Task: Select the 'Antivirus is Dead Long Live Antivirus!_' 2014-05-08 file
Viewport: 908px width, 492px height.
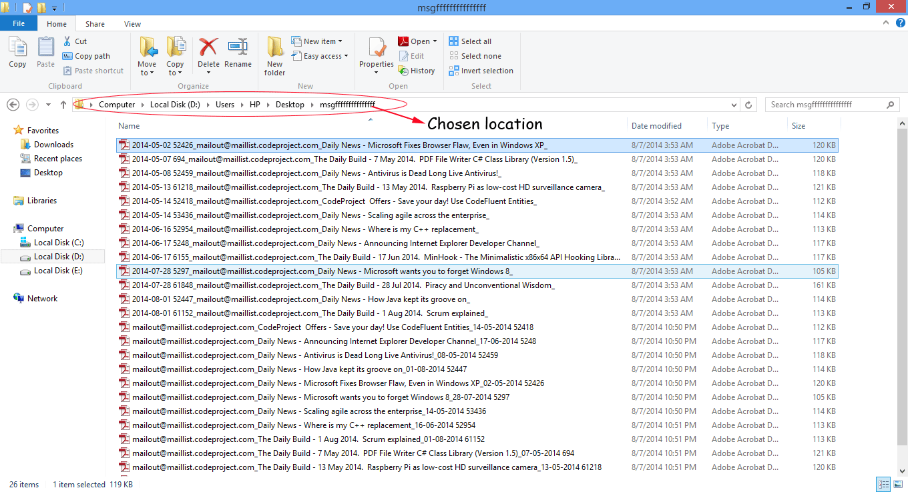Action: click(x=477, y=173)
